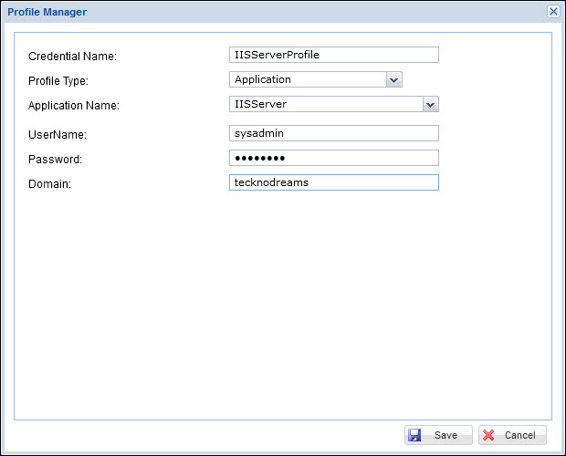Click the "Domain:" label

coord(49,184)
